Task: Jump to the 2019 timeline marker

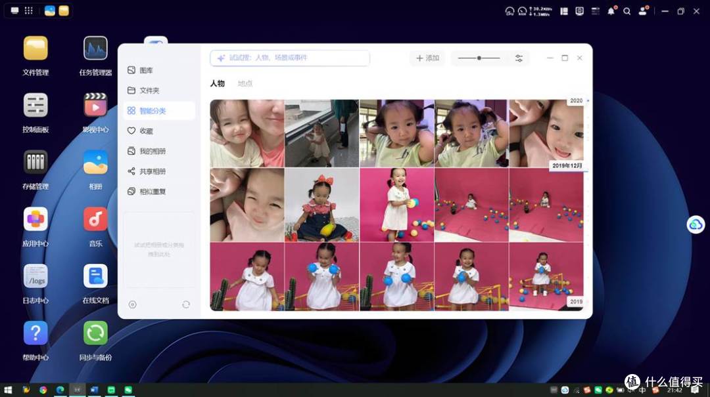Action: click(x=576, y=302)
